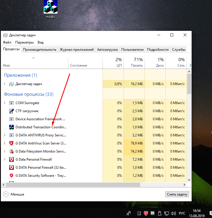The width and height of the screenshot is (212, 218).
Task: Select the Процессы tab
Action: pos(11,49)
